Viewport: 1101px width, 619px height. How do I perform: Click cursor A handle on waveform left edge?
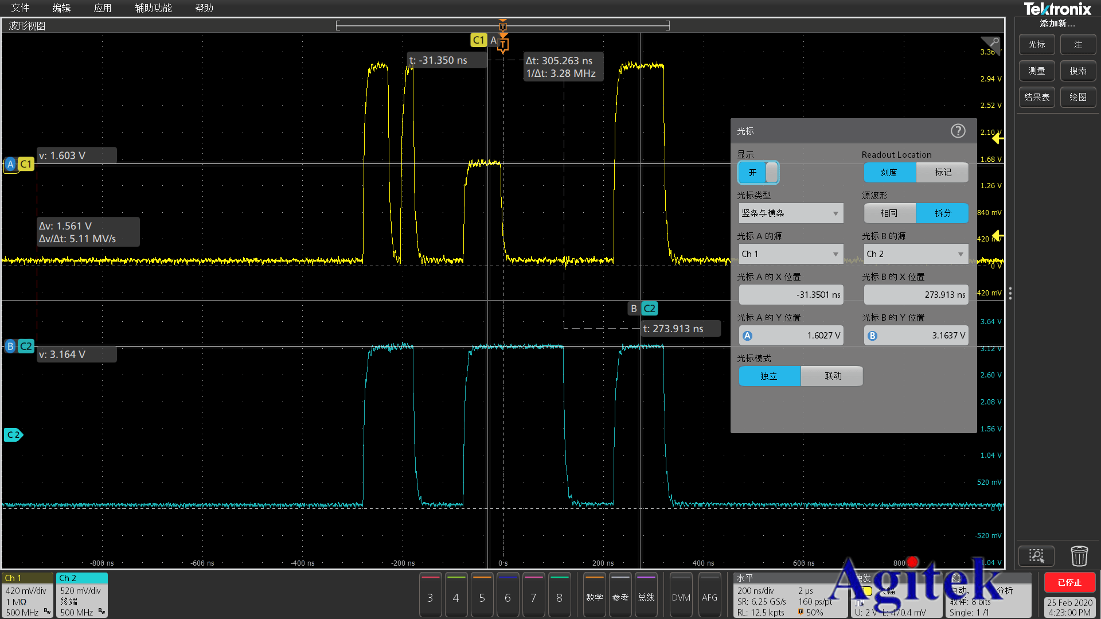click(x=10, y=165)
